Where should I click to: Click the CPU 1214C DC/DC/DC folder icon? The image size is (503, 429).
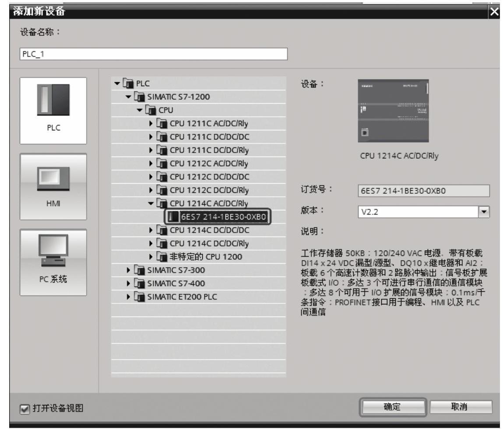[x=162, y=230]
